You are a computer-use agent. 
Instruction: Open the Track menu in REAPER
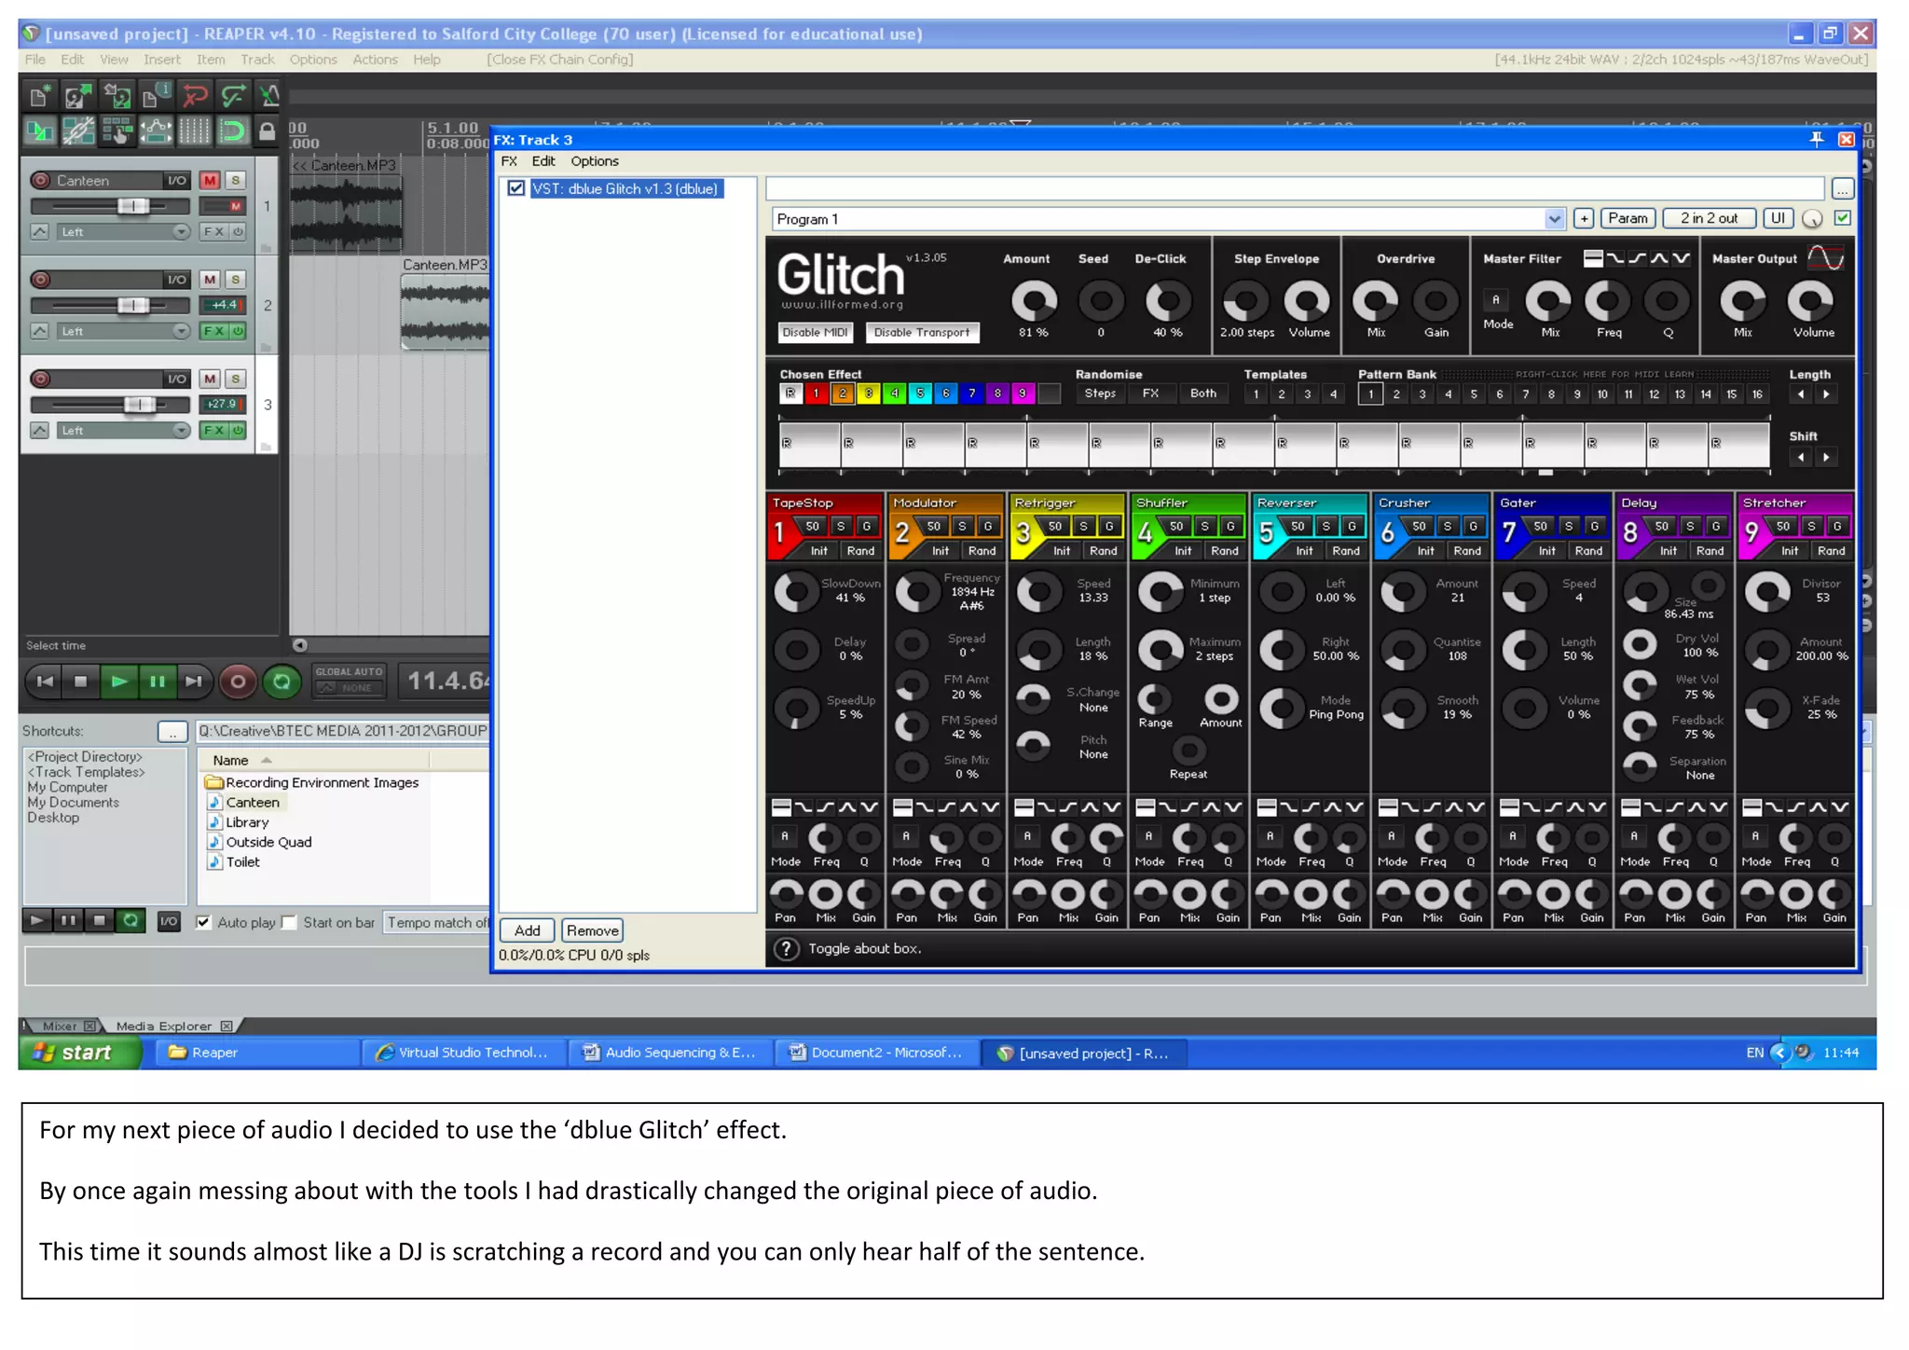coord(257,60)
